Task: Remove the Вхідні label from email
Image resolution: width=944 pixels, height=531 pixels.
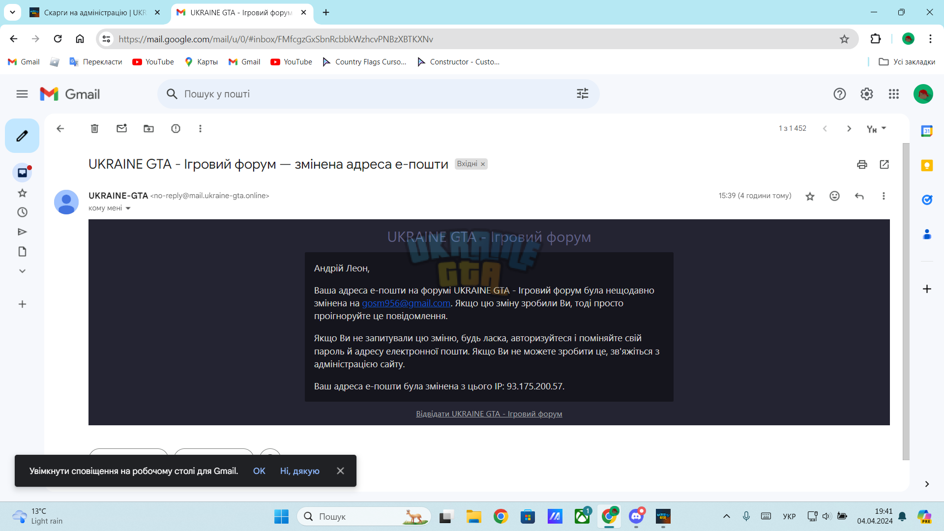Action: (483, 164)
